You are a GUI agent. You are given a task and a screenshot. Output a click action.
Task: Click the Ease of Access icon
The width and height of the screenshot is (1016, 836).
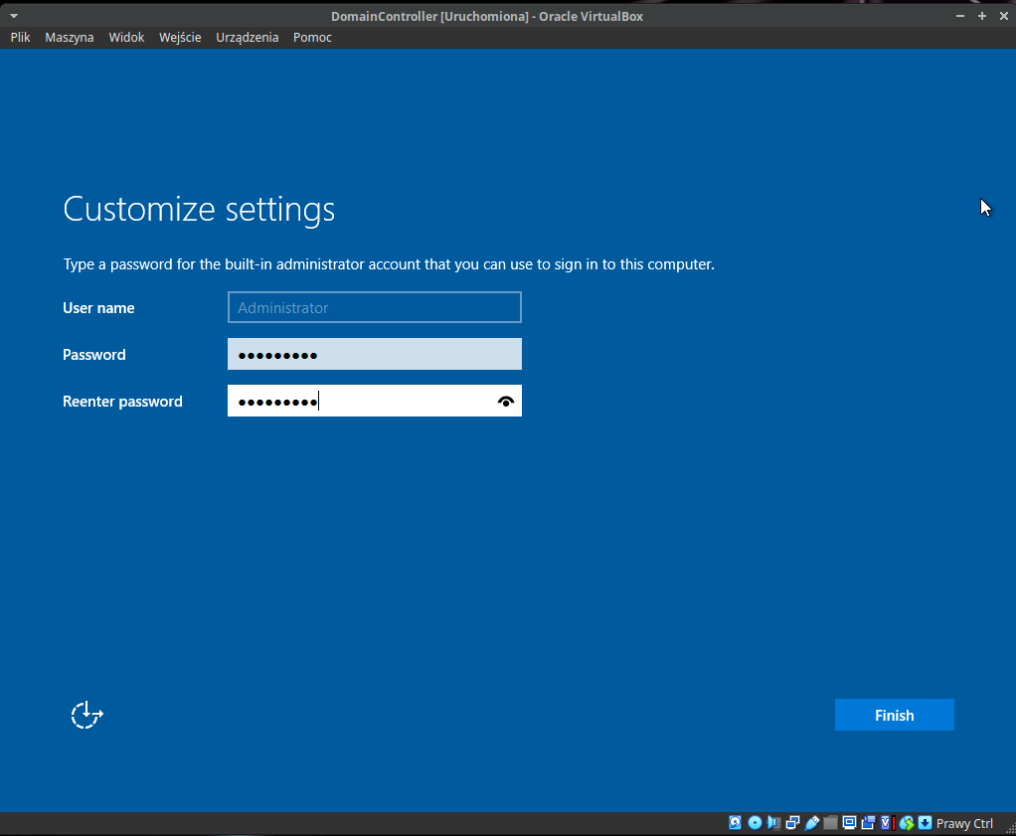(86, 715)
